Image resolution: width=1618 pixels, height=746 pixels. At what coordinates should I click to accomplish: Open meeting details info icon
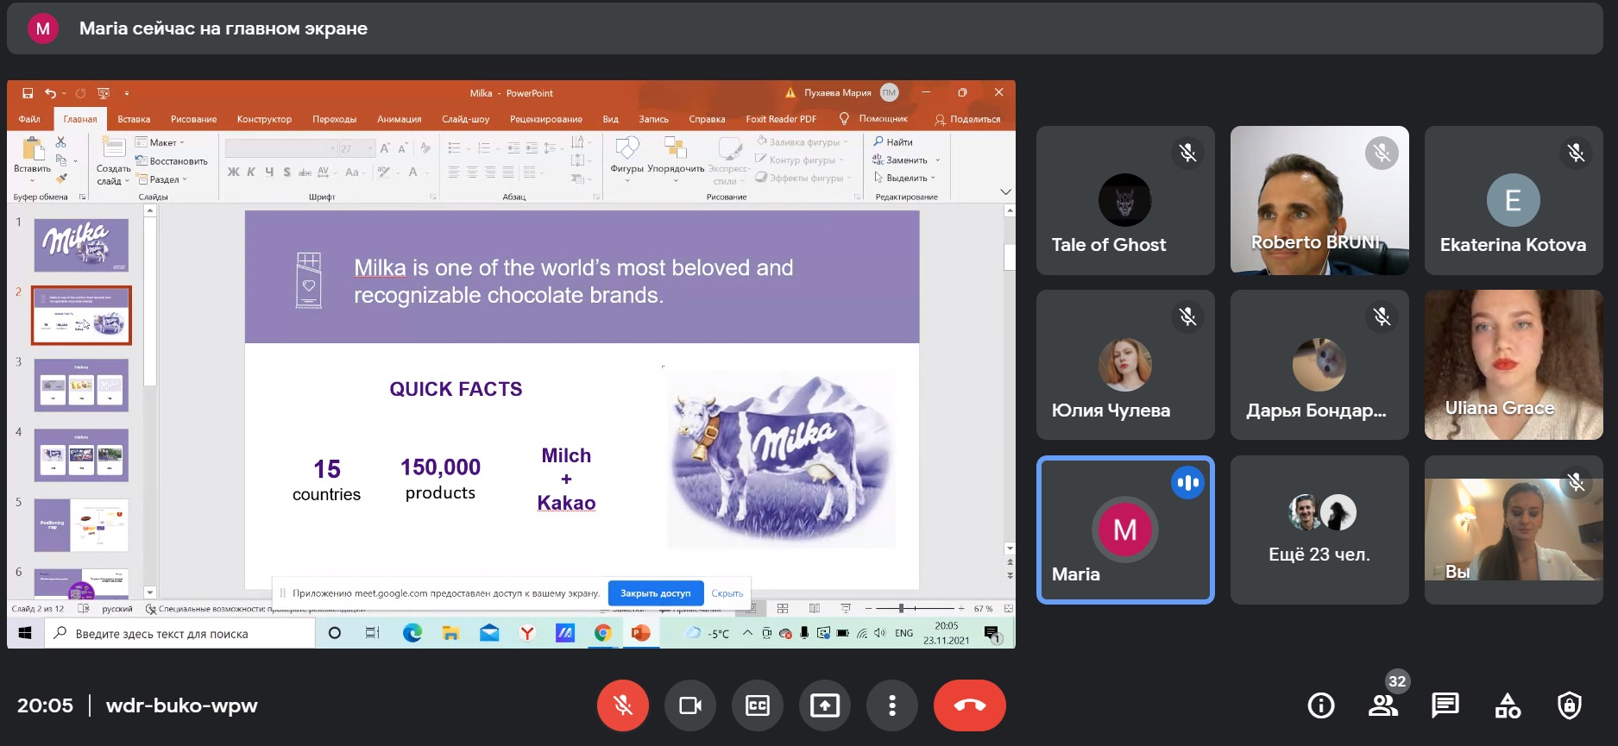pos(1321,705)
